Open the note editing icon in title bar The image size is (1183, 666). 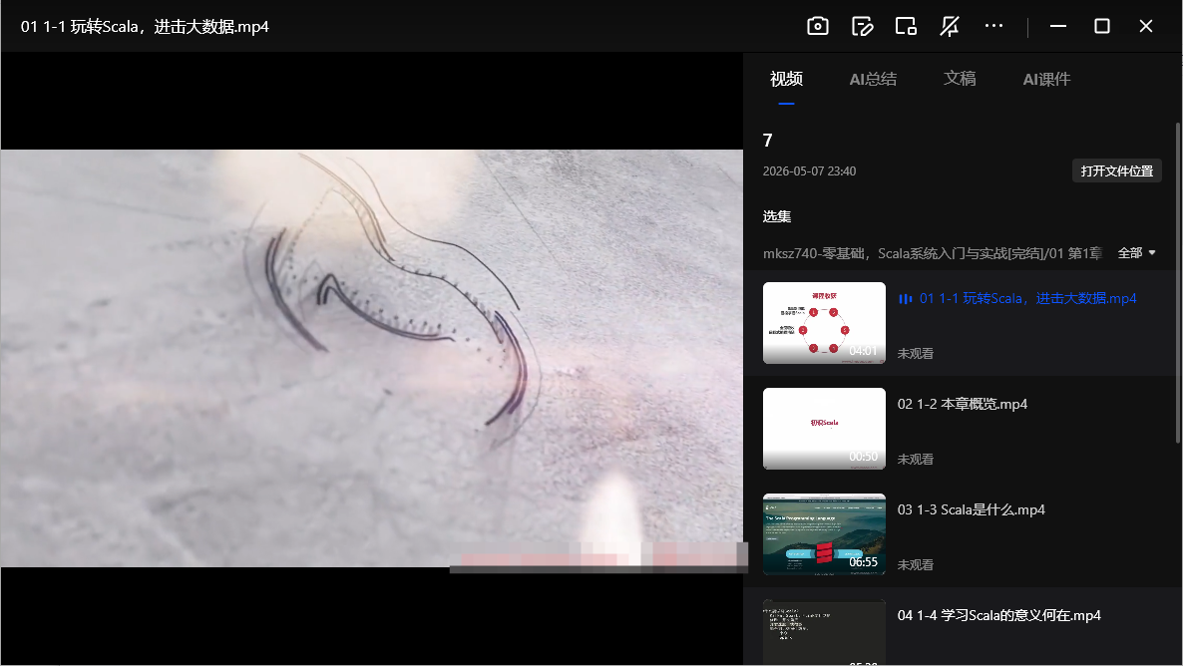pos(862,26)
